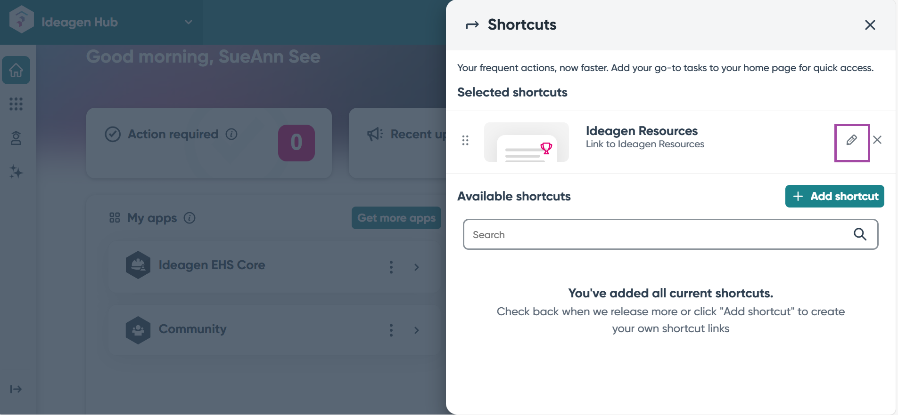Click the Get more apps button
Image resolution: width=898 pixels, height=415 pixels.
click(396, 218)
